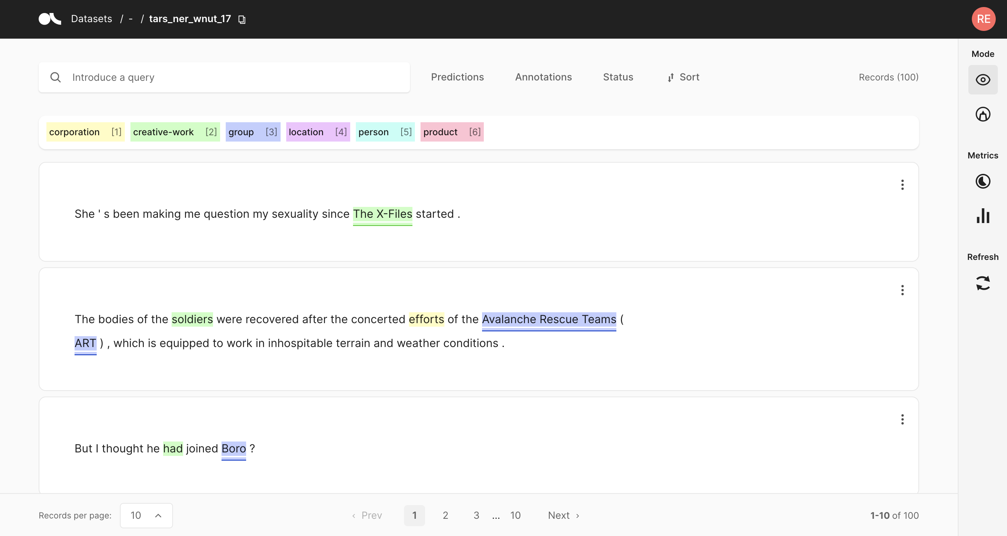This screenshot has height=536, width=1007.
Task: Click highlighted entity Boro
Action: tap(233, 449)
